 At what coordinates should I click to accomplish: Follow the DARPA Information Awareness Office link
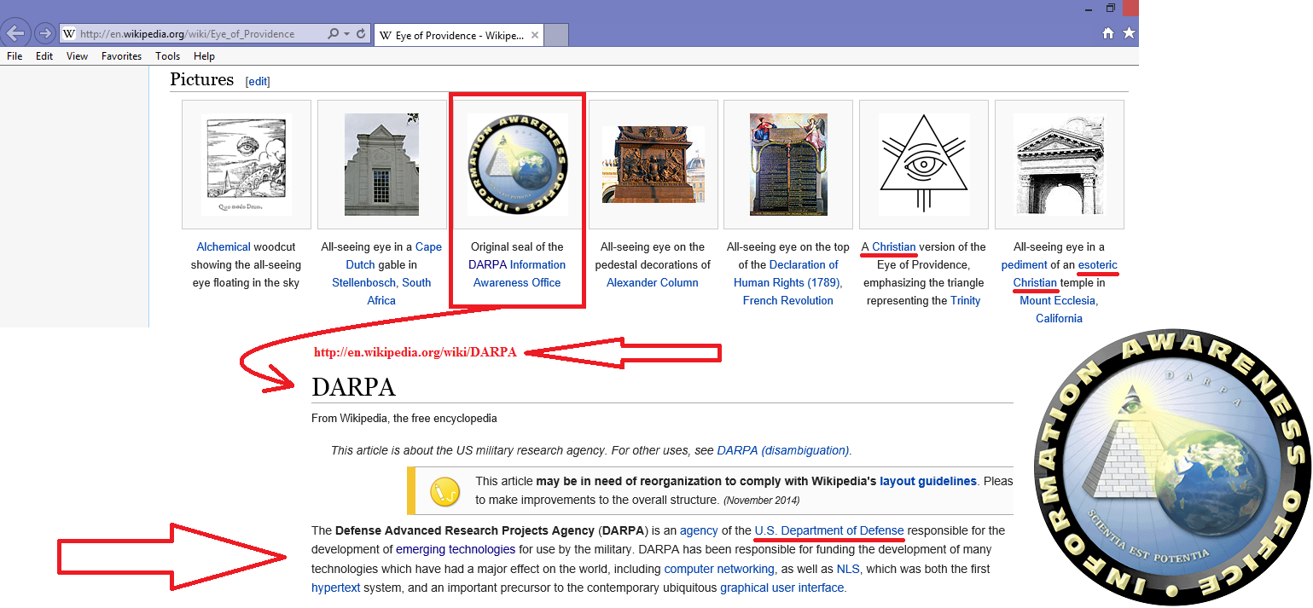[517, 274]
